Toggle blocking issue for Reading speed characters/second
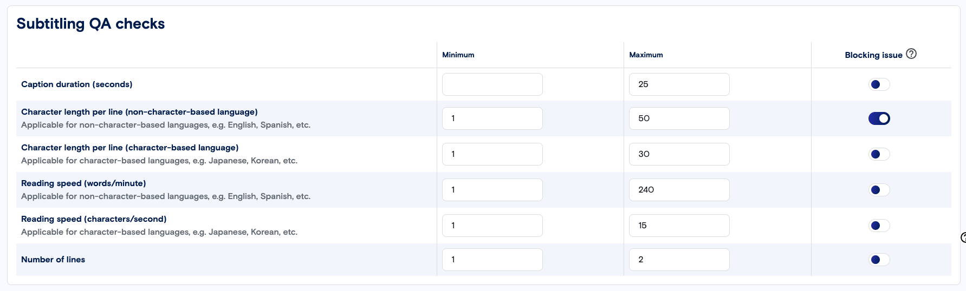The width and height of the screenshot is (966, 291). 879,226
